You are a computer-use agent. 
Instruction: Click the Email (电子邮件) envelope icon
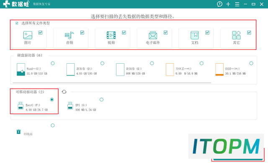(x=153, y=35)
